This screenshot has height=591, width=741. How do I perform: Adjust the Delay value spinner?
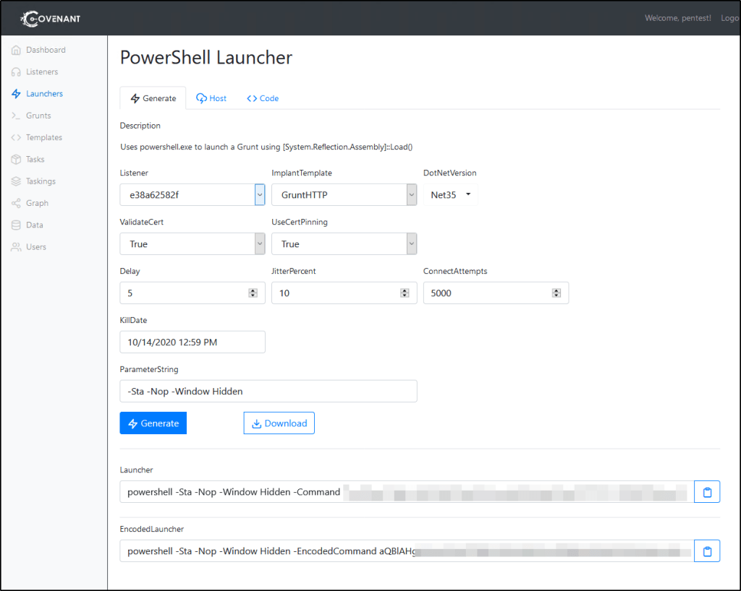[x=253, y=293]
